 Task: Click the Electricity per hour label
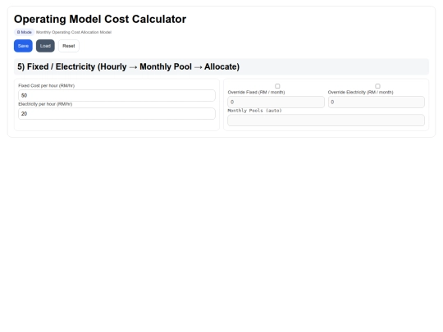click(45, 104)
